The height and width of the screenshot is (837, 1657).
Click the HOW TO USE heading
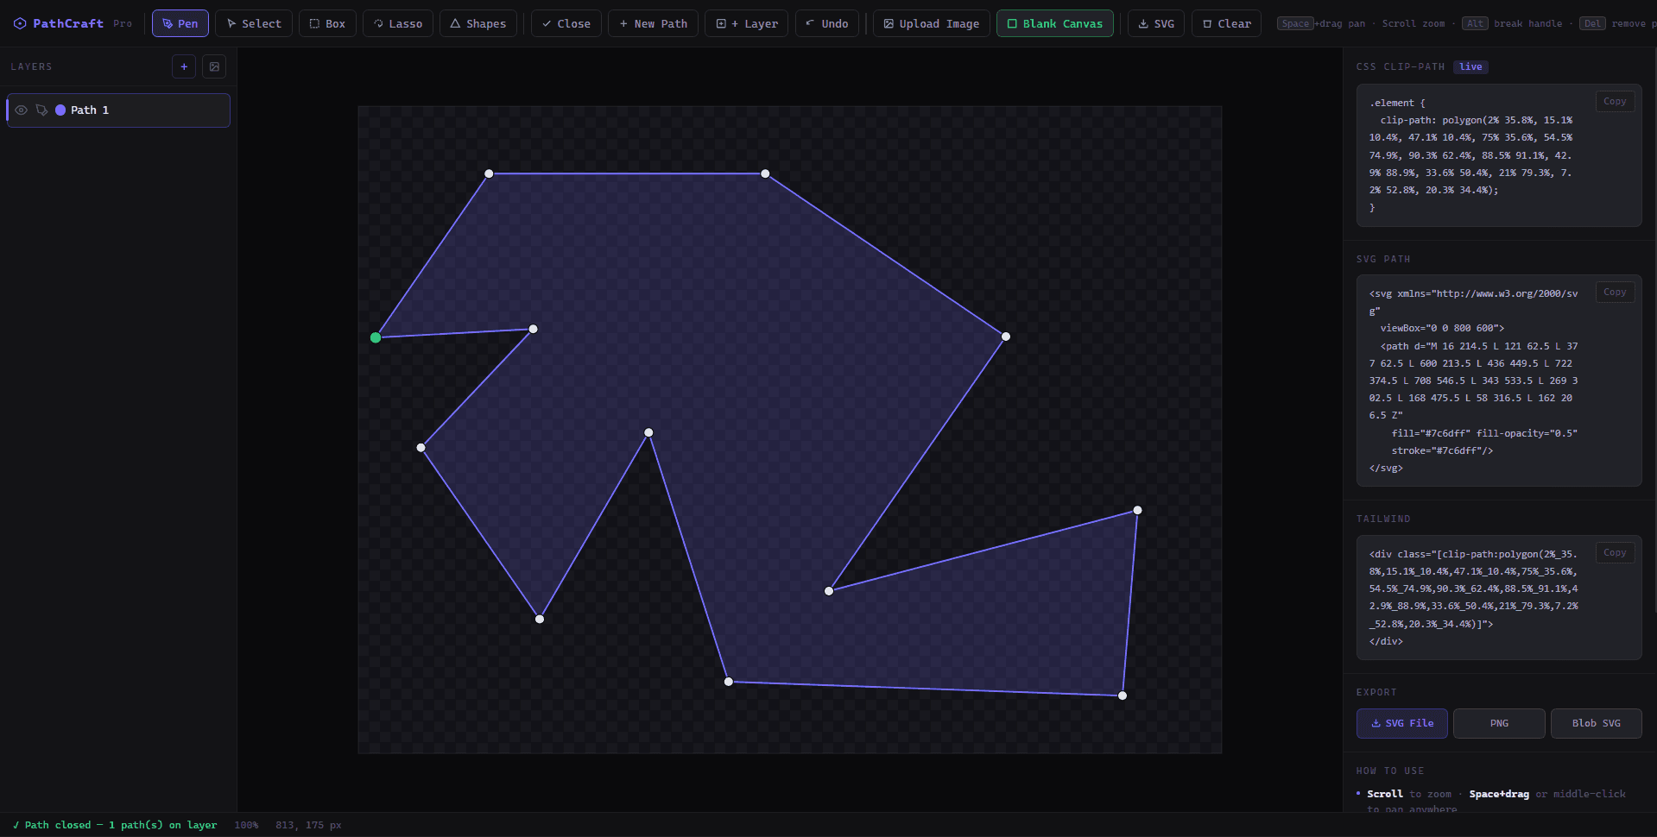coord(1390,771)
